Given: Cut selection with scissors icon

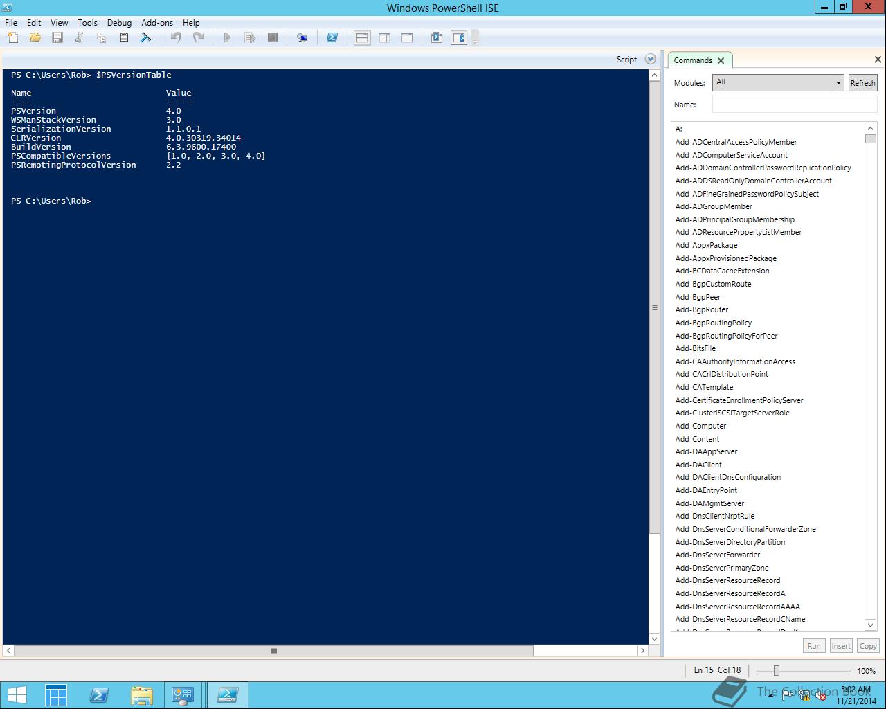Looking at the screenshot, I should (79, 37).
